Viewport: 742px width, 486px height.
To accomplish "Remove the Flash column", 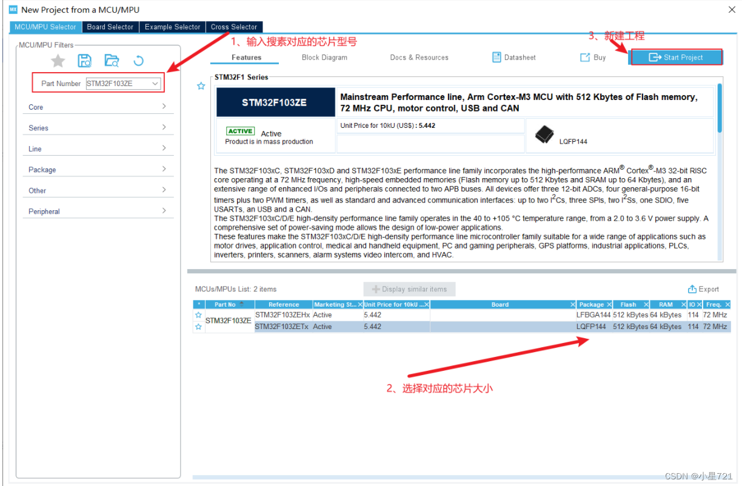I will click(646, 304).
